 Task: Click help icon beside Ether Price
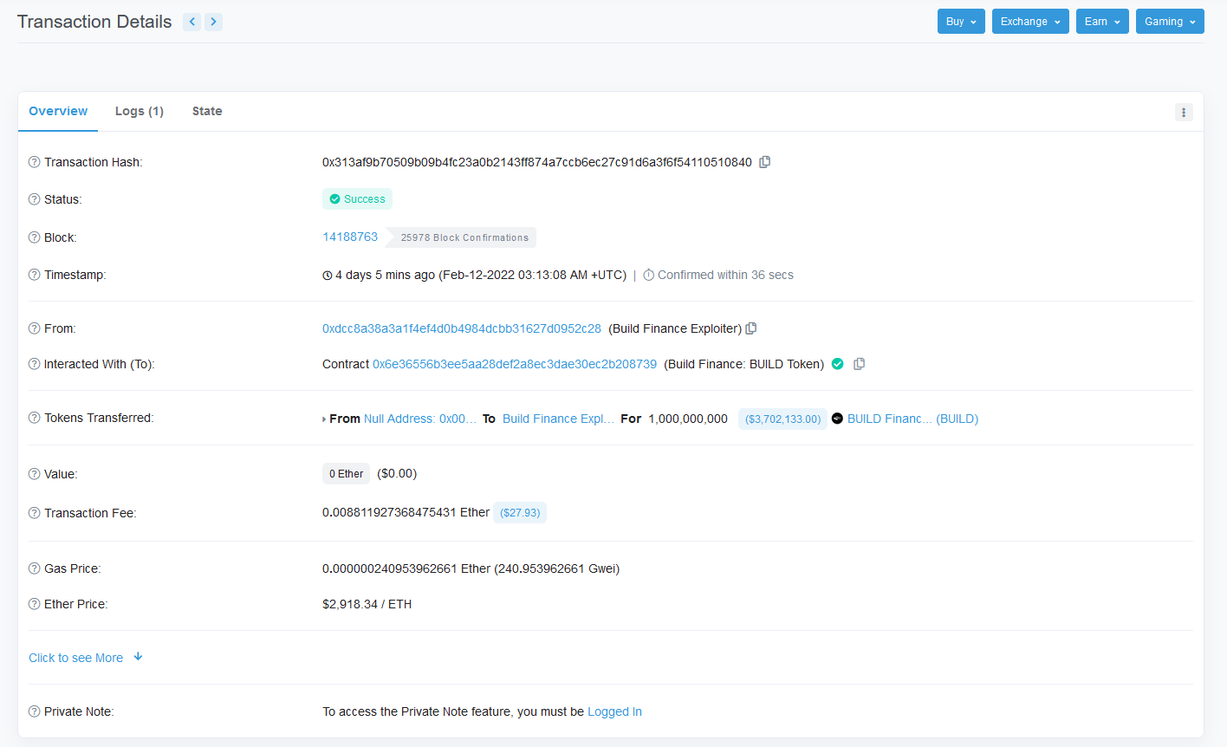pos(35,604)
